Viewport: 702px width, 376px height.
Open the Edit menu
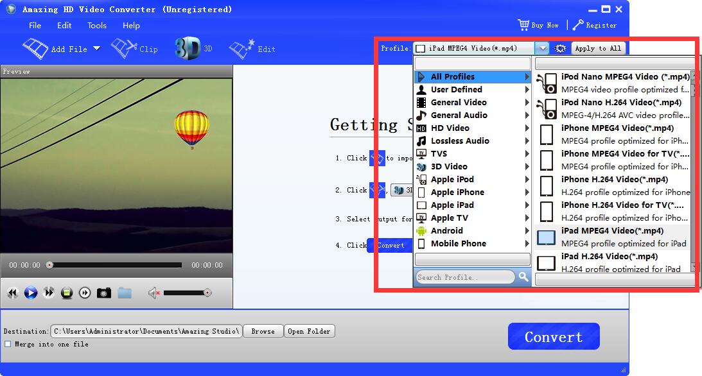(64, 26)
